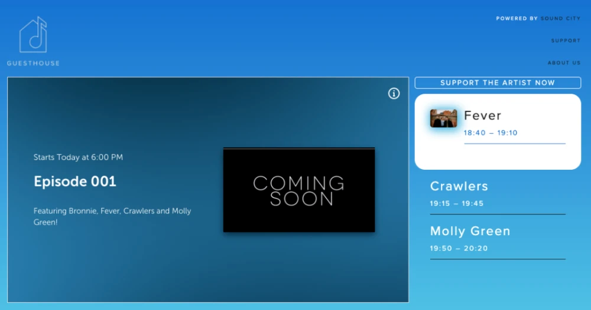Click the Fever artist thumbnail
Viewport: 591px width, 310px height.
tap(444, 118)
